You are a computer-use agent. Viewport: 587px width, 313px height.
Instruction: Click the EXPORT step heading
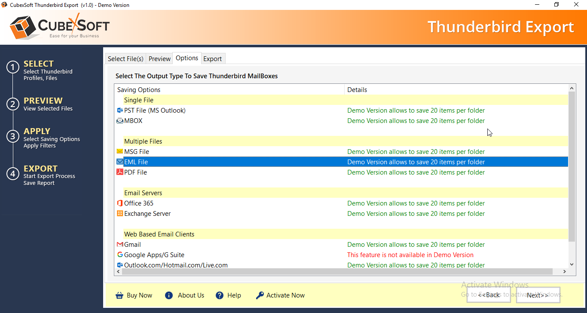coord(40,169)
